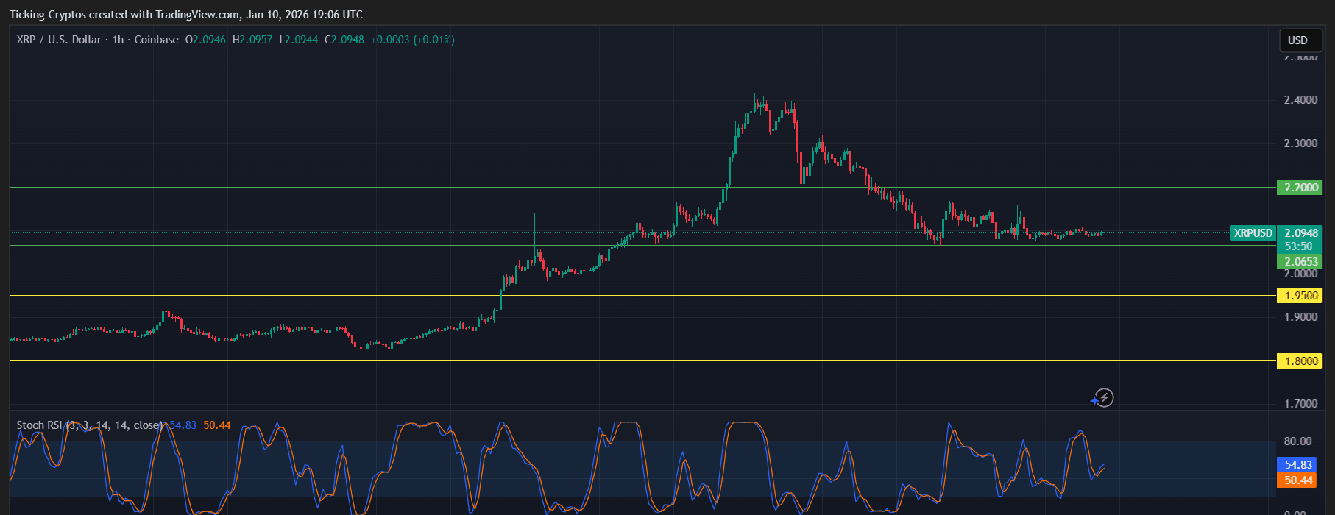This screenshot has width=1335, height=515.
Task: Click the close value C2.0948
Action: [344, 40]
